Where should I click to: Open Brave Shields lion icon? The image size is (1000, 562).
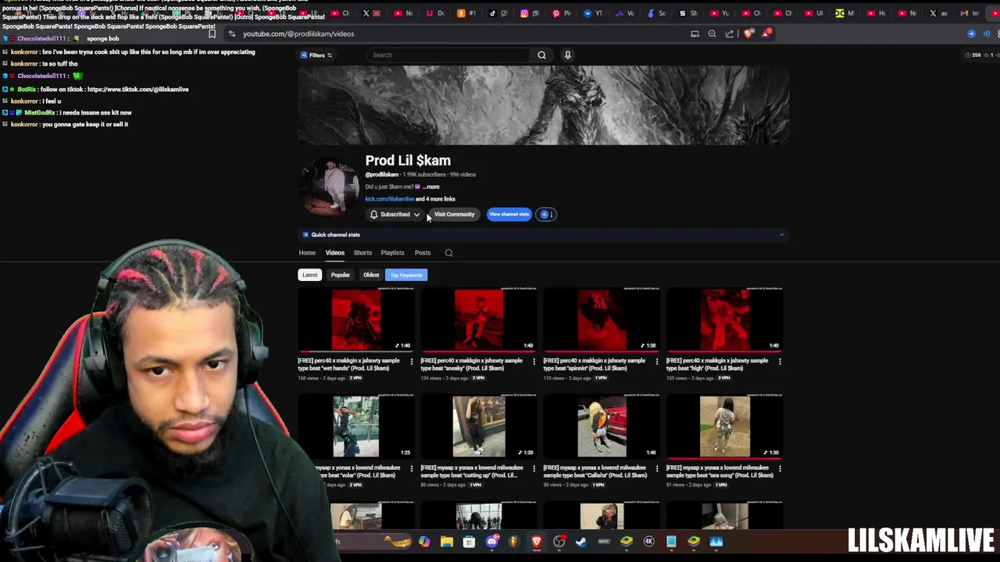tap(749, 34)
